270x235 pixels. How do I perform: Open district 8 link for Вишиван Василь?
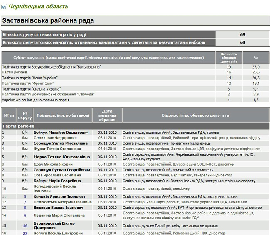point(25,207)
